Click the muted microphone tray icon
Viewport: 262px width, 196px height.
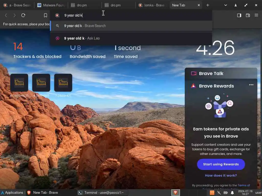pyautogui.click(x=219, y=193)
